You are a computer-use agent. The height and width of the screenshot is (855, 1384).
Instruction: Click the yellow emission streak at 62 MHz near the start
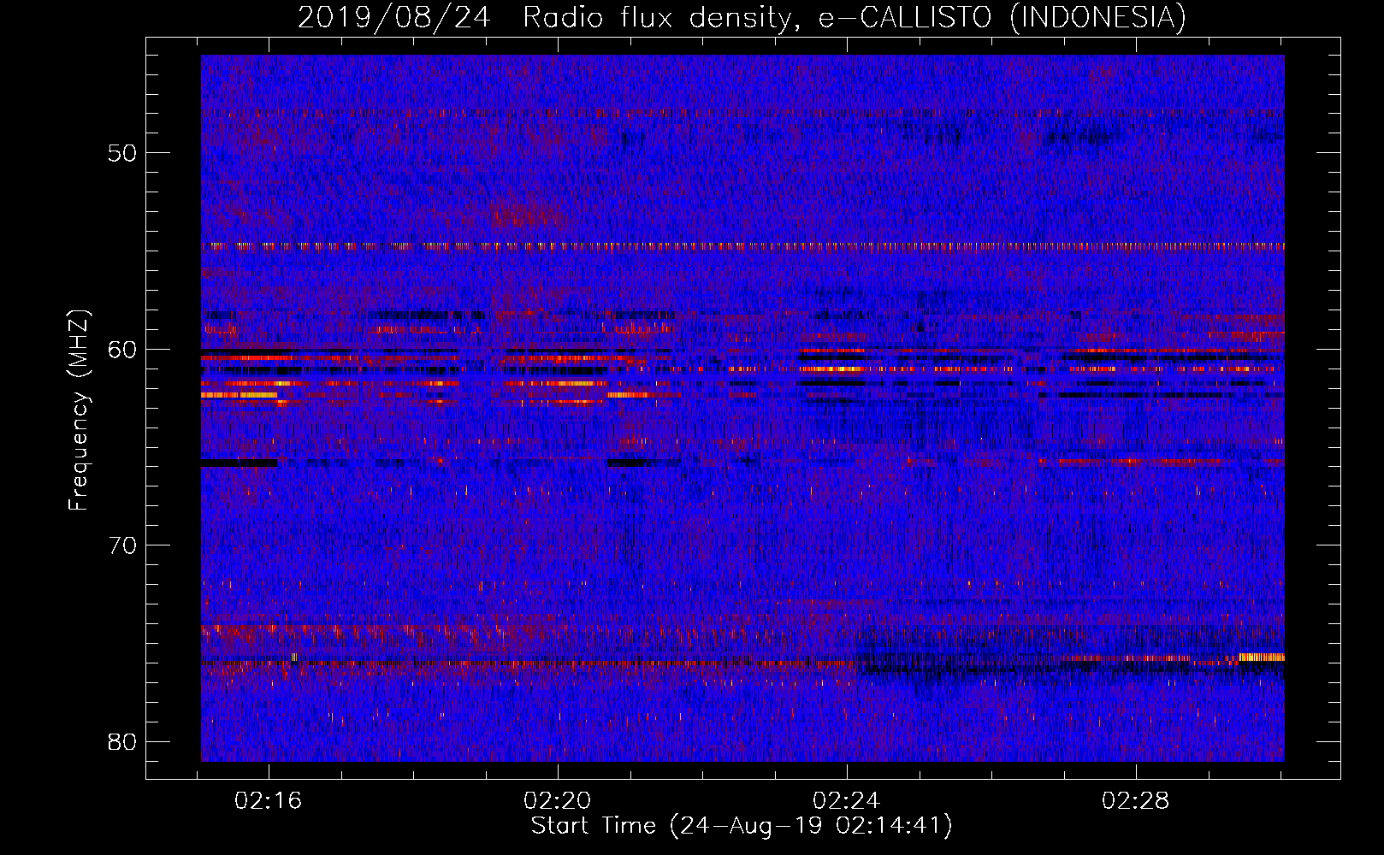point(239,395)
